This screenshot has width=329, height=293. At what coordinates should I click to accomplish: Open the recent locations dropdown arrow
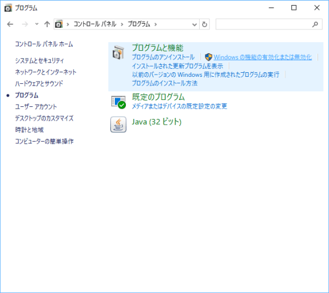pos(37,24)
